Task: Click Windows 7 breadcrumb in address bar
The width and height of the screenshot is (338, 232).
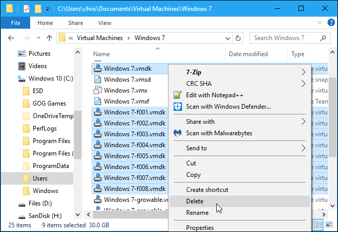Action: [150, 38]
